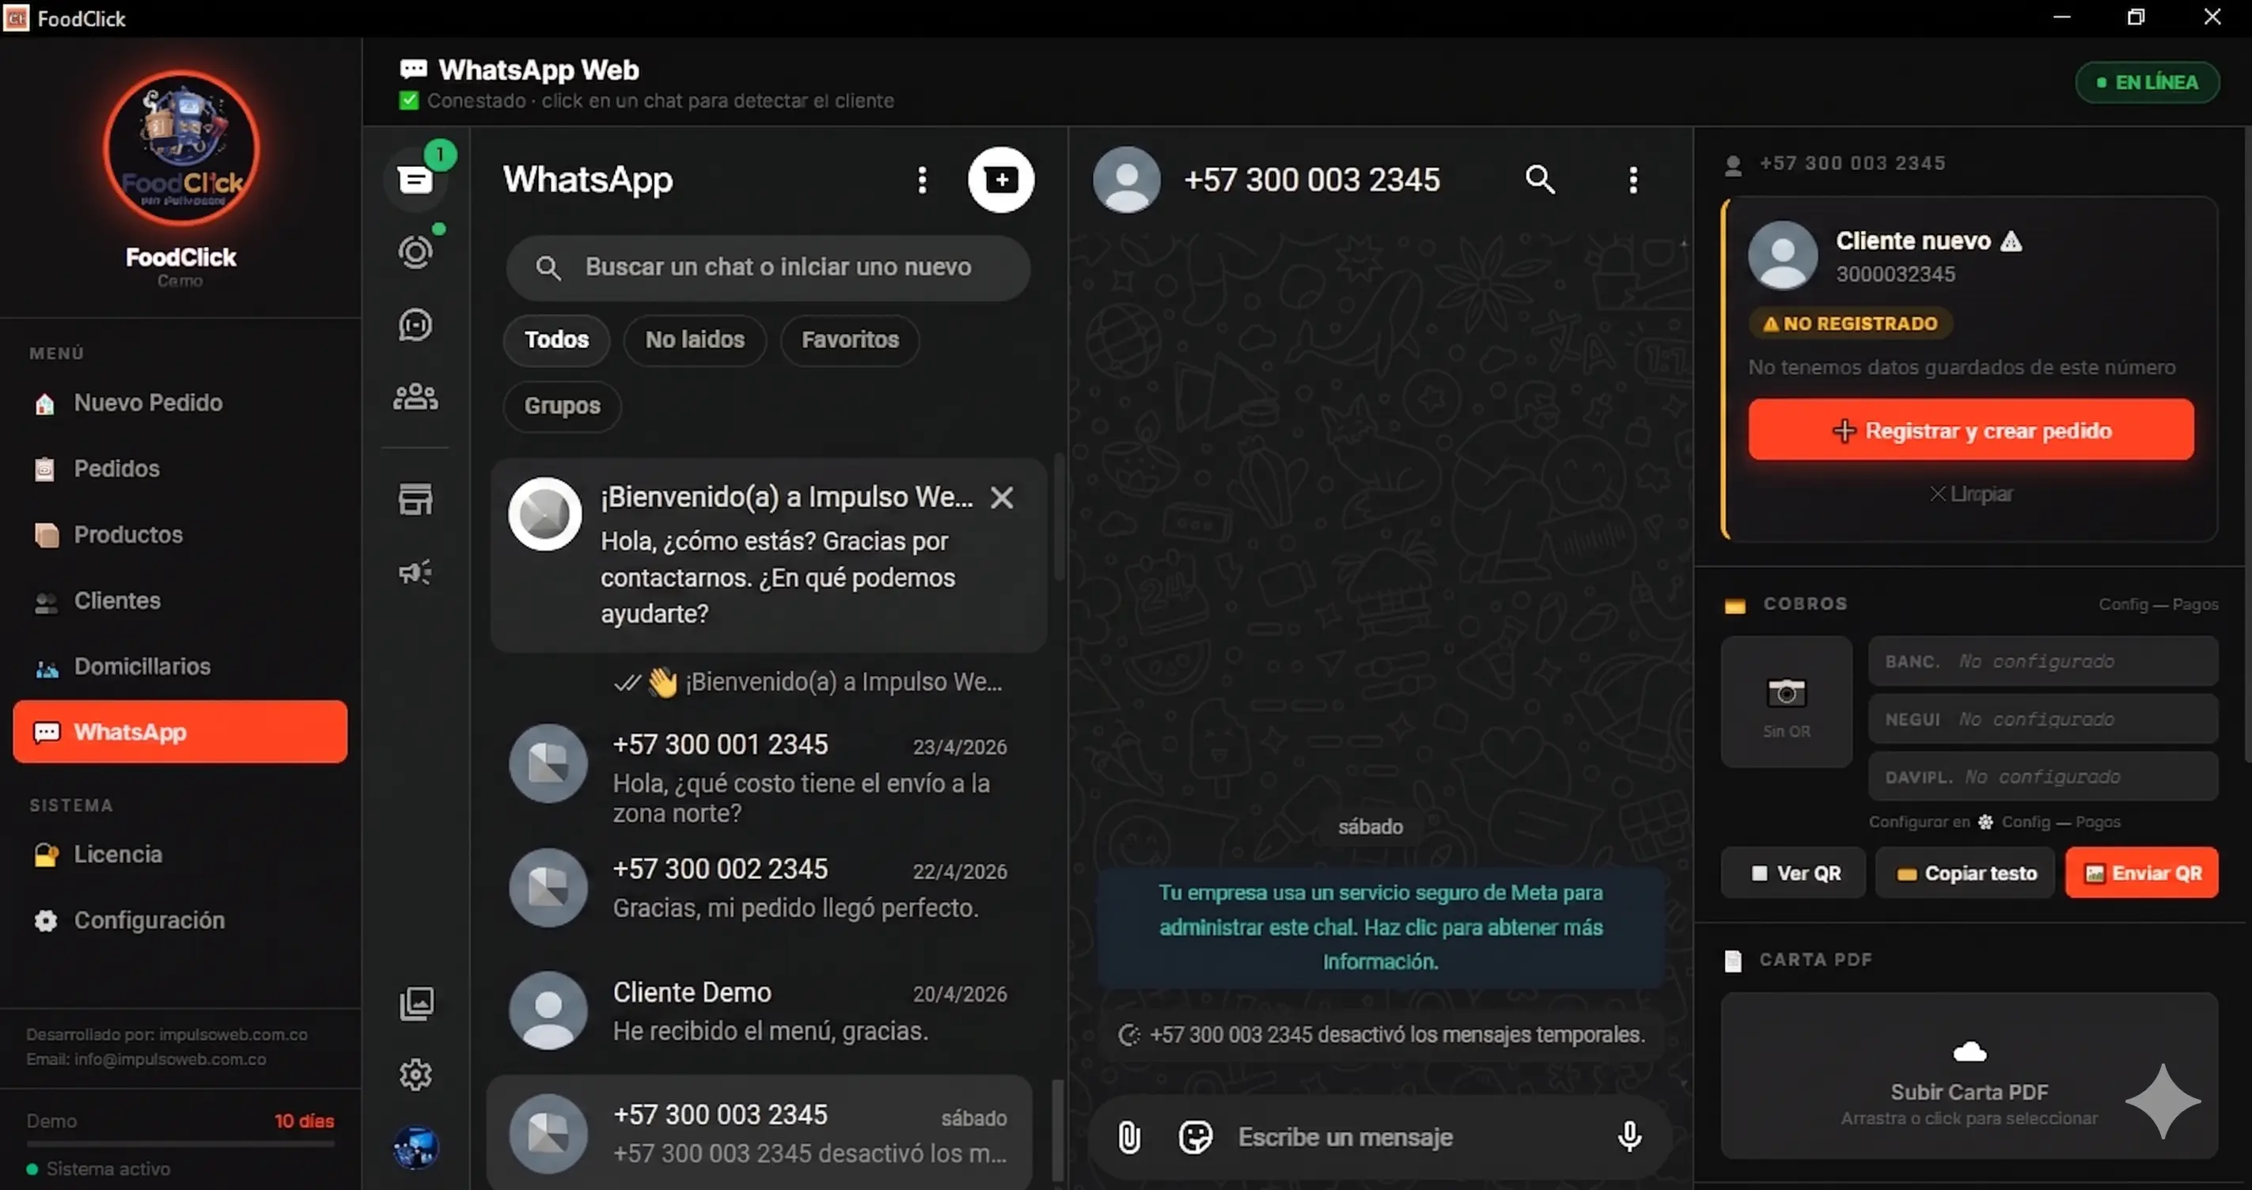Screen dimensions: 2252x1190
Task: Open the Status updates icon
Action: [x=415, y=252]
